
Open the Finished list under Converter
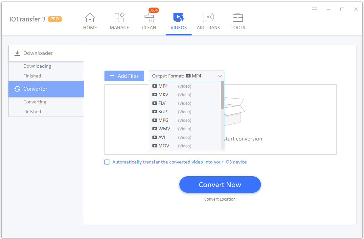pyautogui.click(x=32, y=112)
